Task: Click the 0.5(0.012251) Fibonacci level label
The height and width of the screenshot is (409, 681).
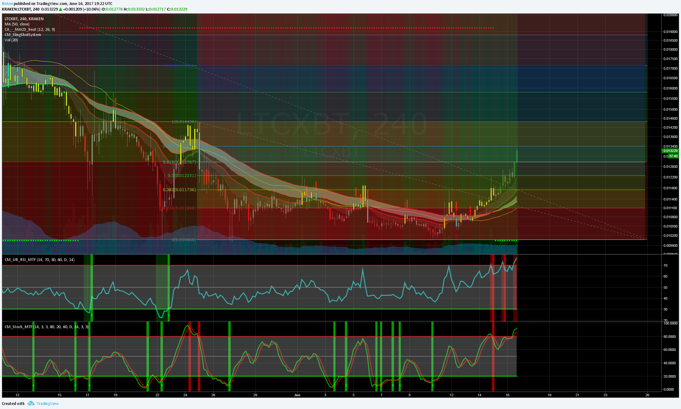Action: coord(182,175)
